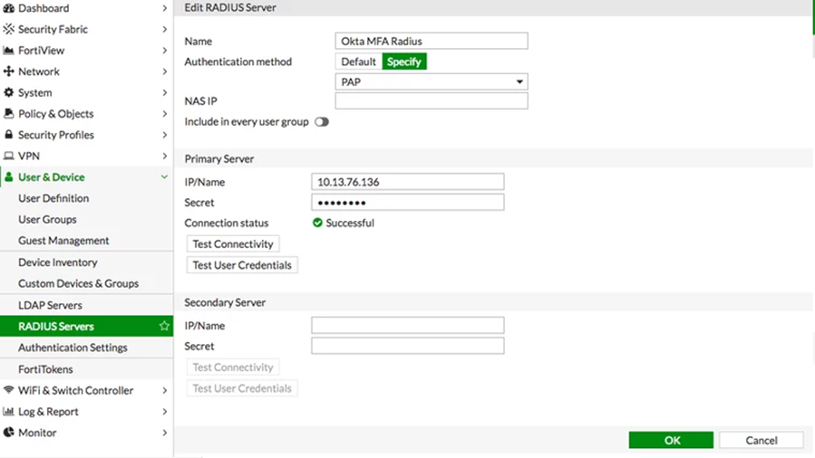Click the Security Fabric icon
Image resolution: width=815 pixels, height=458 pixels.
click(9, 29)
